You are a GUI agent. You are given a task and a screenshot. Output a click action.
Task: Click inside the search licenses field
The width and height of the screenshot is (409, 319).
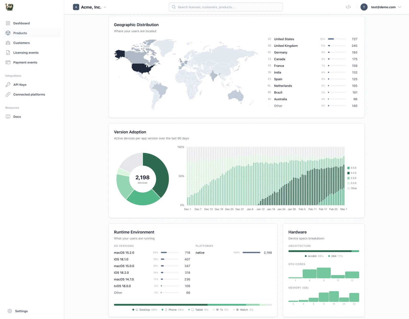click(x=225, y=7)
